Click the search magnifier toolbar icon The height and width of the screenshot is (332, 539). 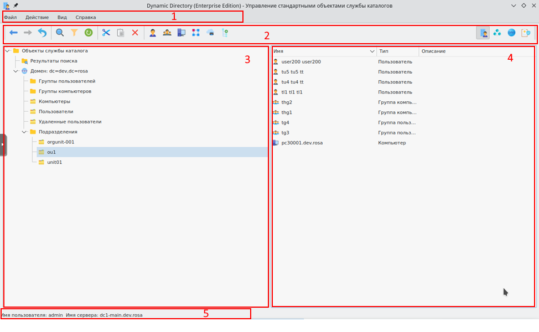[60, 33]
